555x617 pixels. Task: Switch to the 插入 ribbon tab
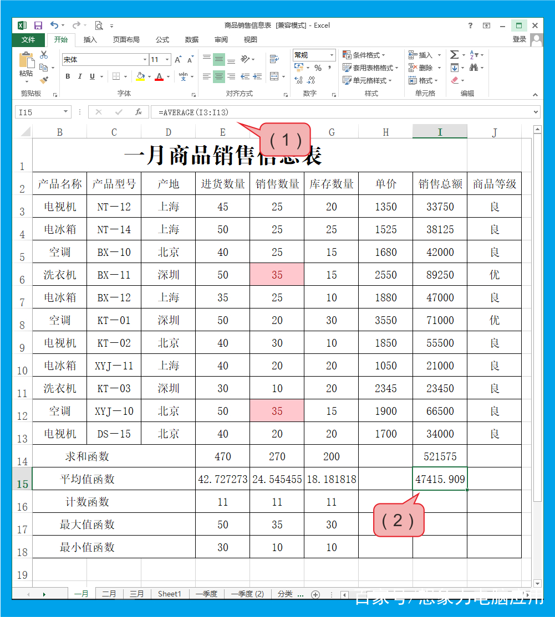click(x=90, y=39)
